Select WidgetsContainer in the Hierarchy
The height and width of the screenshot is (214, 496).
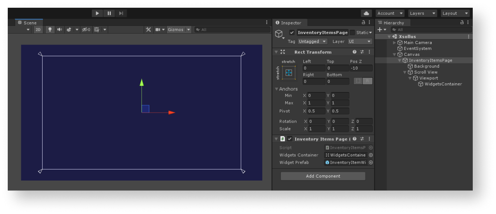coord(443,84)
